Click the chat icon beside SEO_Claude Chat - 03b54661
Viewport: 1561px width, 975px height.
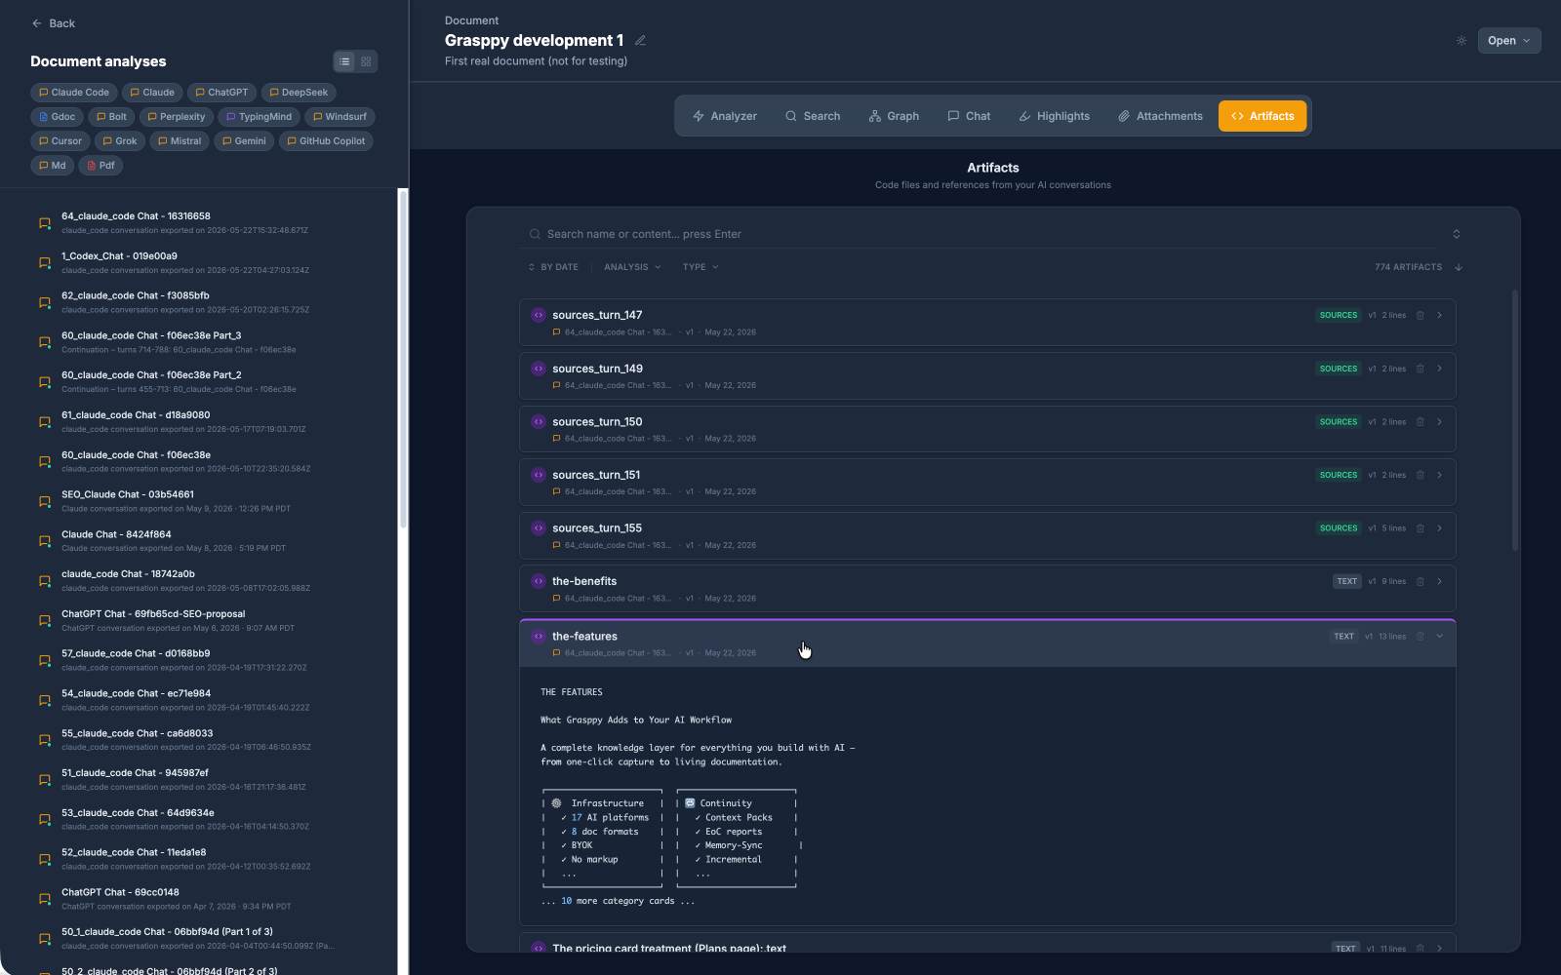click(x=45, y=501)
